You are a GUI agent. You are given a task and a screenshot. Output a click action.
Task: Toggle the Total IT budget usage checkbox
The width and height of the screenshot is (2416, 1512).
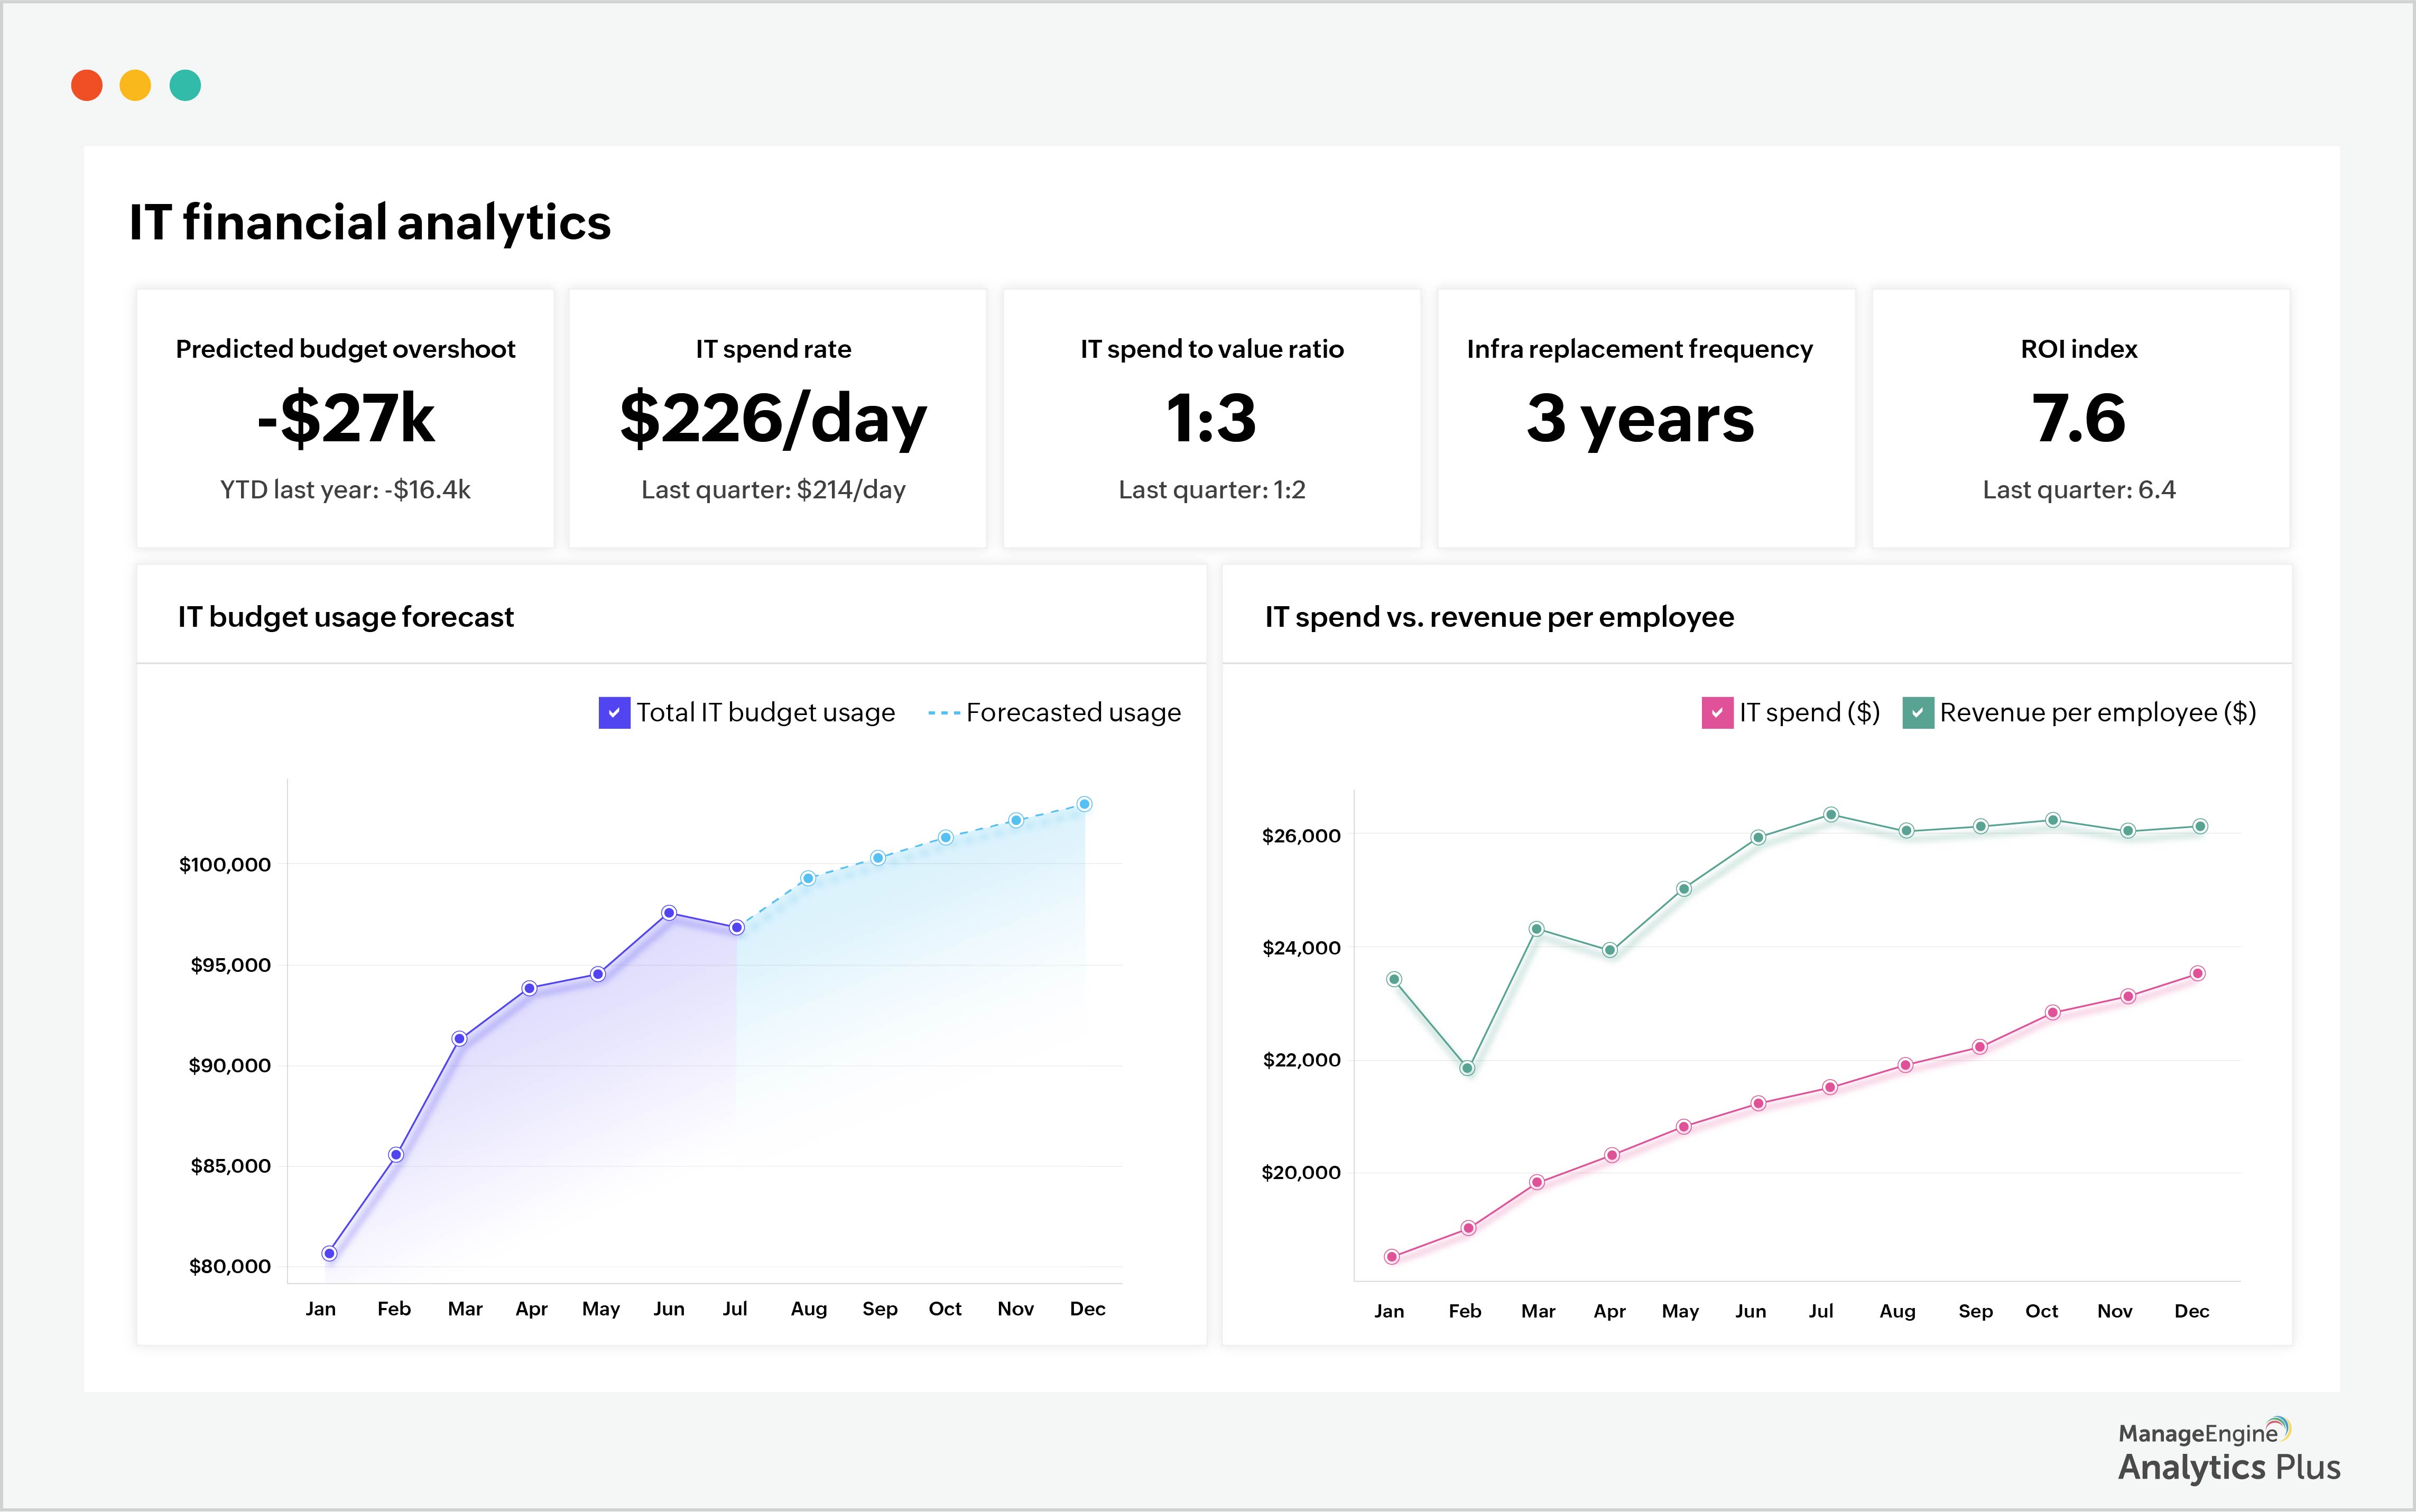pyautogui.click(x=613, y=712)
